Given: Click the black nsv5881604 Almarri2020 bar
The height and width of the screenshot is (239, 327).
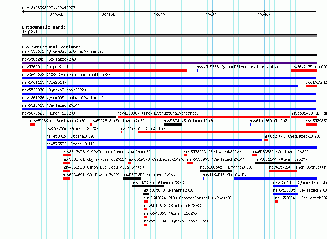Looking at the screenshot, I should pyautogui.click(x=278, y=163).
